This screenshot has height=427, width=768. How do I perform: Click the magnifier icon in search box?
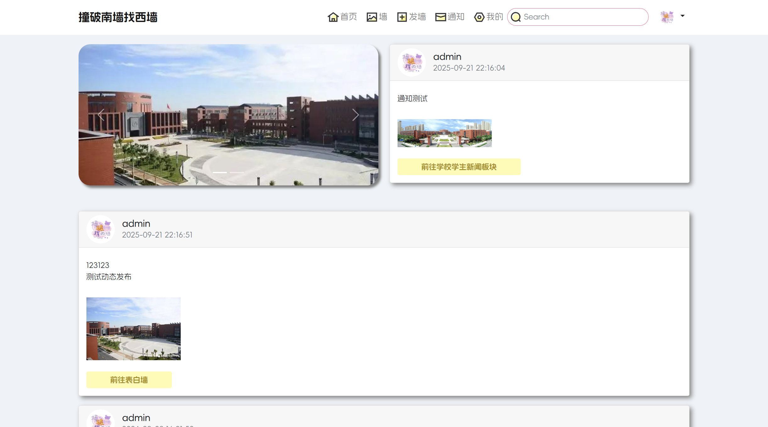[x=516, y=17]
